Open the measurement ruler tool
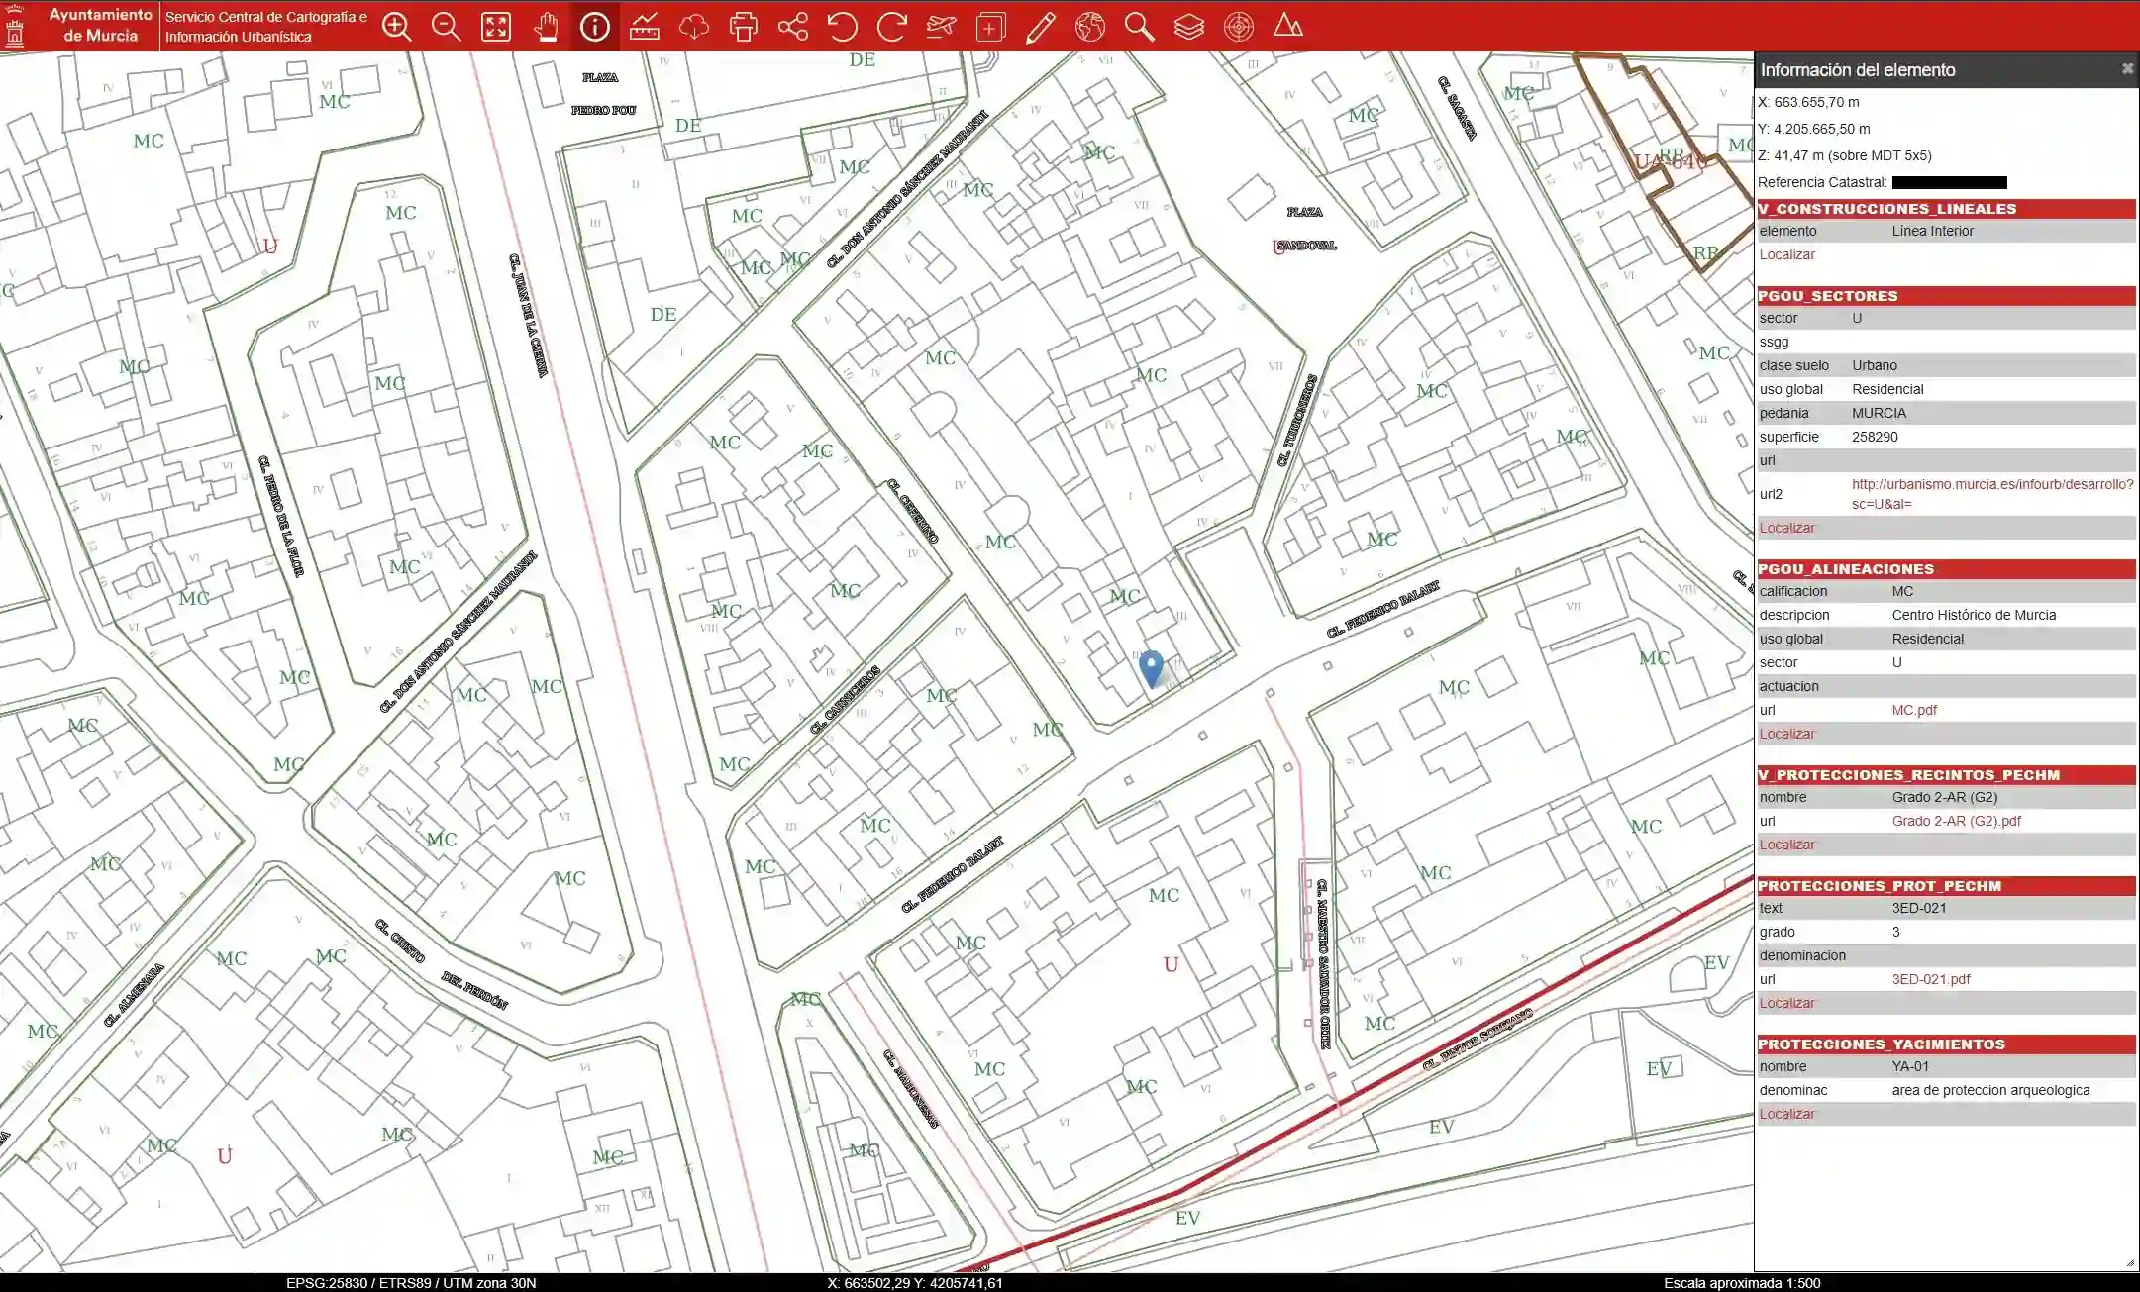This screenshot has width=2140, height=1292. click(x=644, y=27)
